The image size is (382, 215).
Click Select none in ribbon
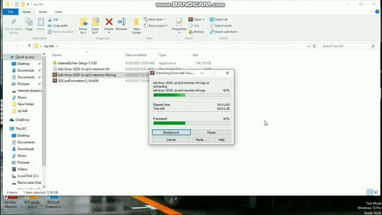220,26
